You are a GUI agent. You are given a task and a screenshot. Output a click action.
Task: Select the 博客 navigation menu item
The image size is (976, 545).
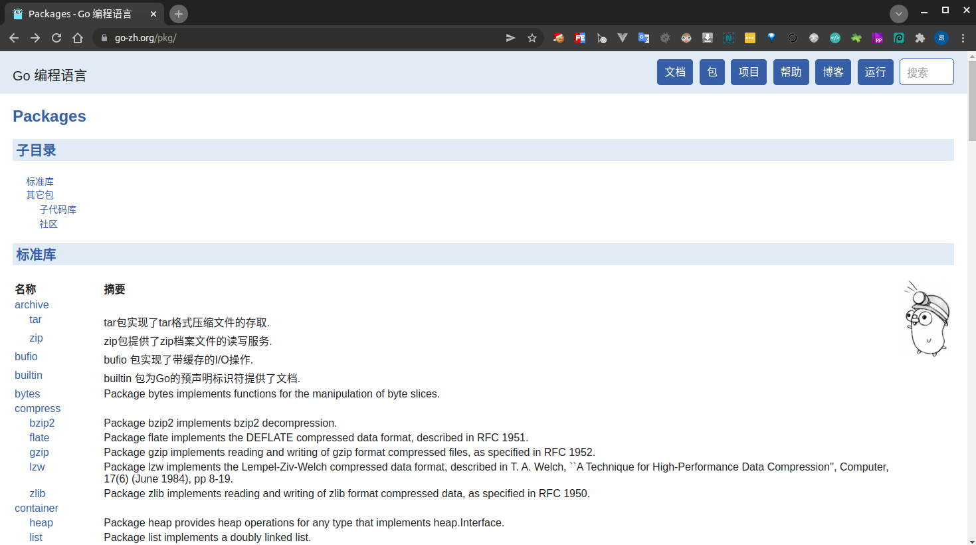832,72
